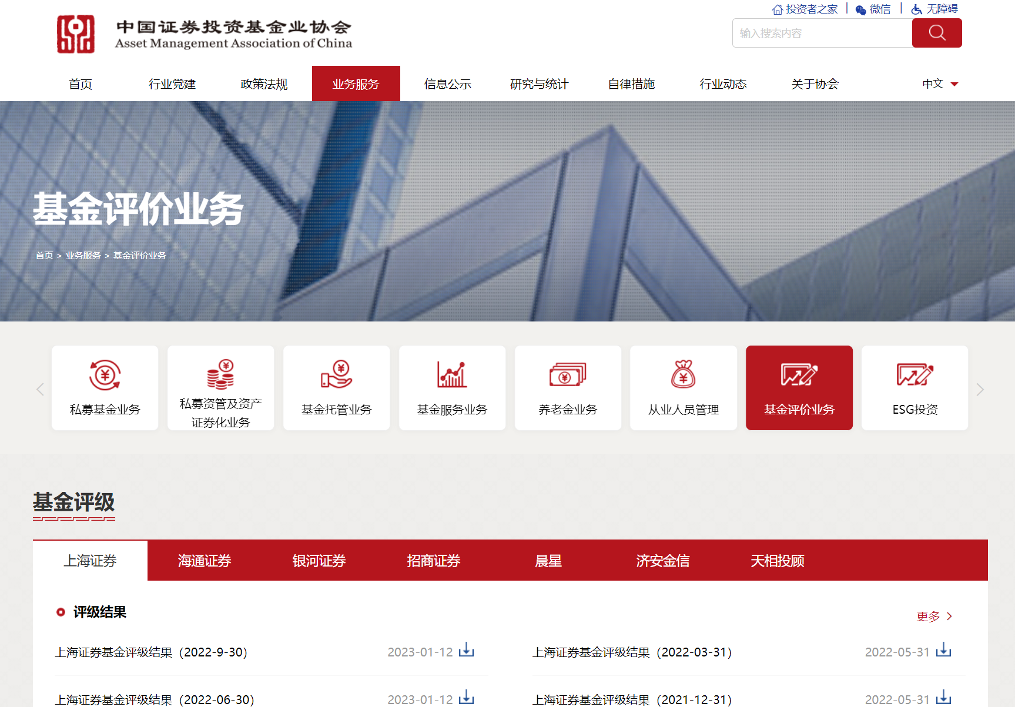The width and height of the screenshot is (1015, 707).
Task: Switch to the 天相投顾 tab
Action: click(778, 561)
